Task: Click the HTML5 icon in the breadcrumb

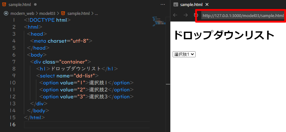Action: pyautogui.click(x=63, y=13)
